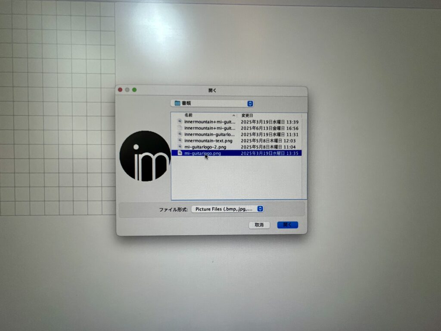Screen dimensions: 441x331
Task: Click the sort arrow in 名前 column
Action: tap(234, 116)
